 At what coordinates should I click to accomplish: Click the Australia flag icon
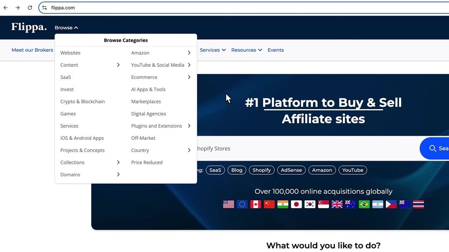click(350, 204)
